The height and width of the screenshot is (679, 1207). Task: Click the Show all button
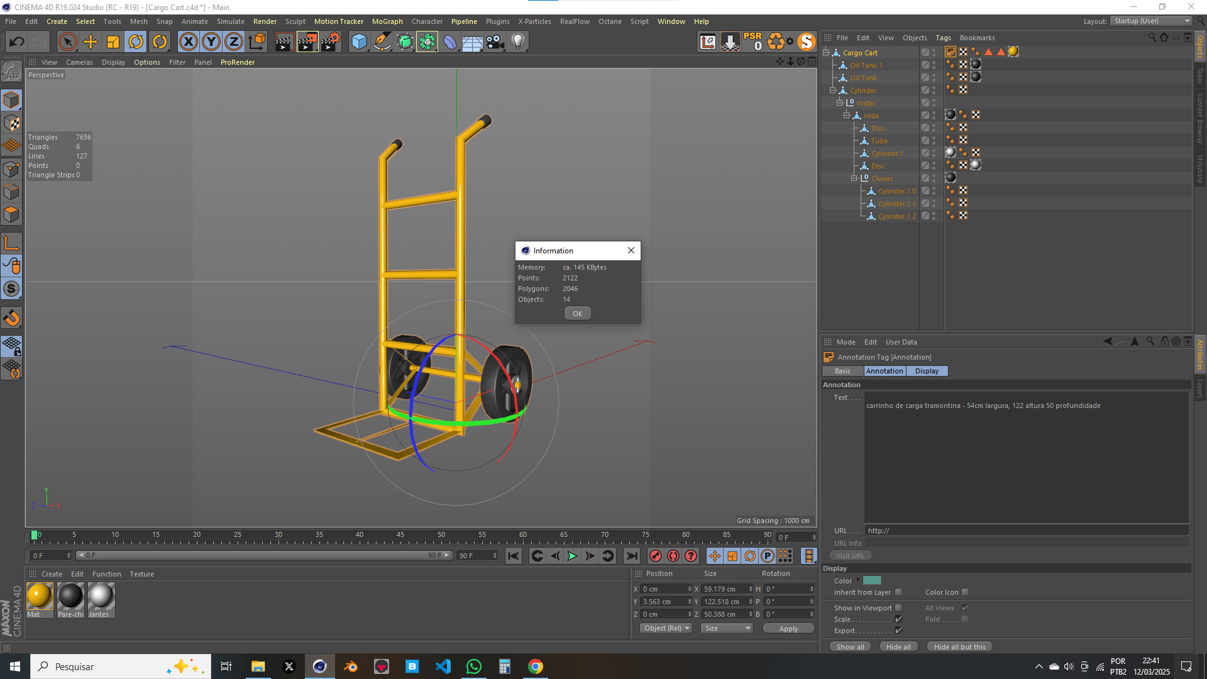coord(850,647)
